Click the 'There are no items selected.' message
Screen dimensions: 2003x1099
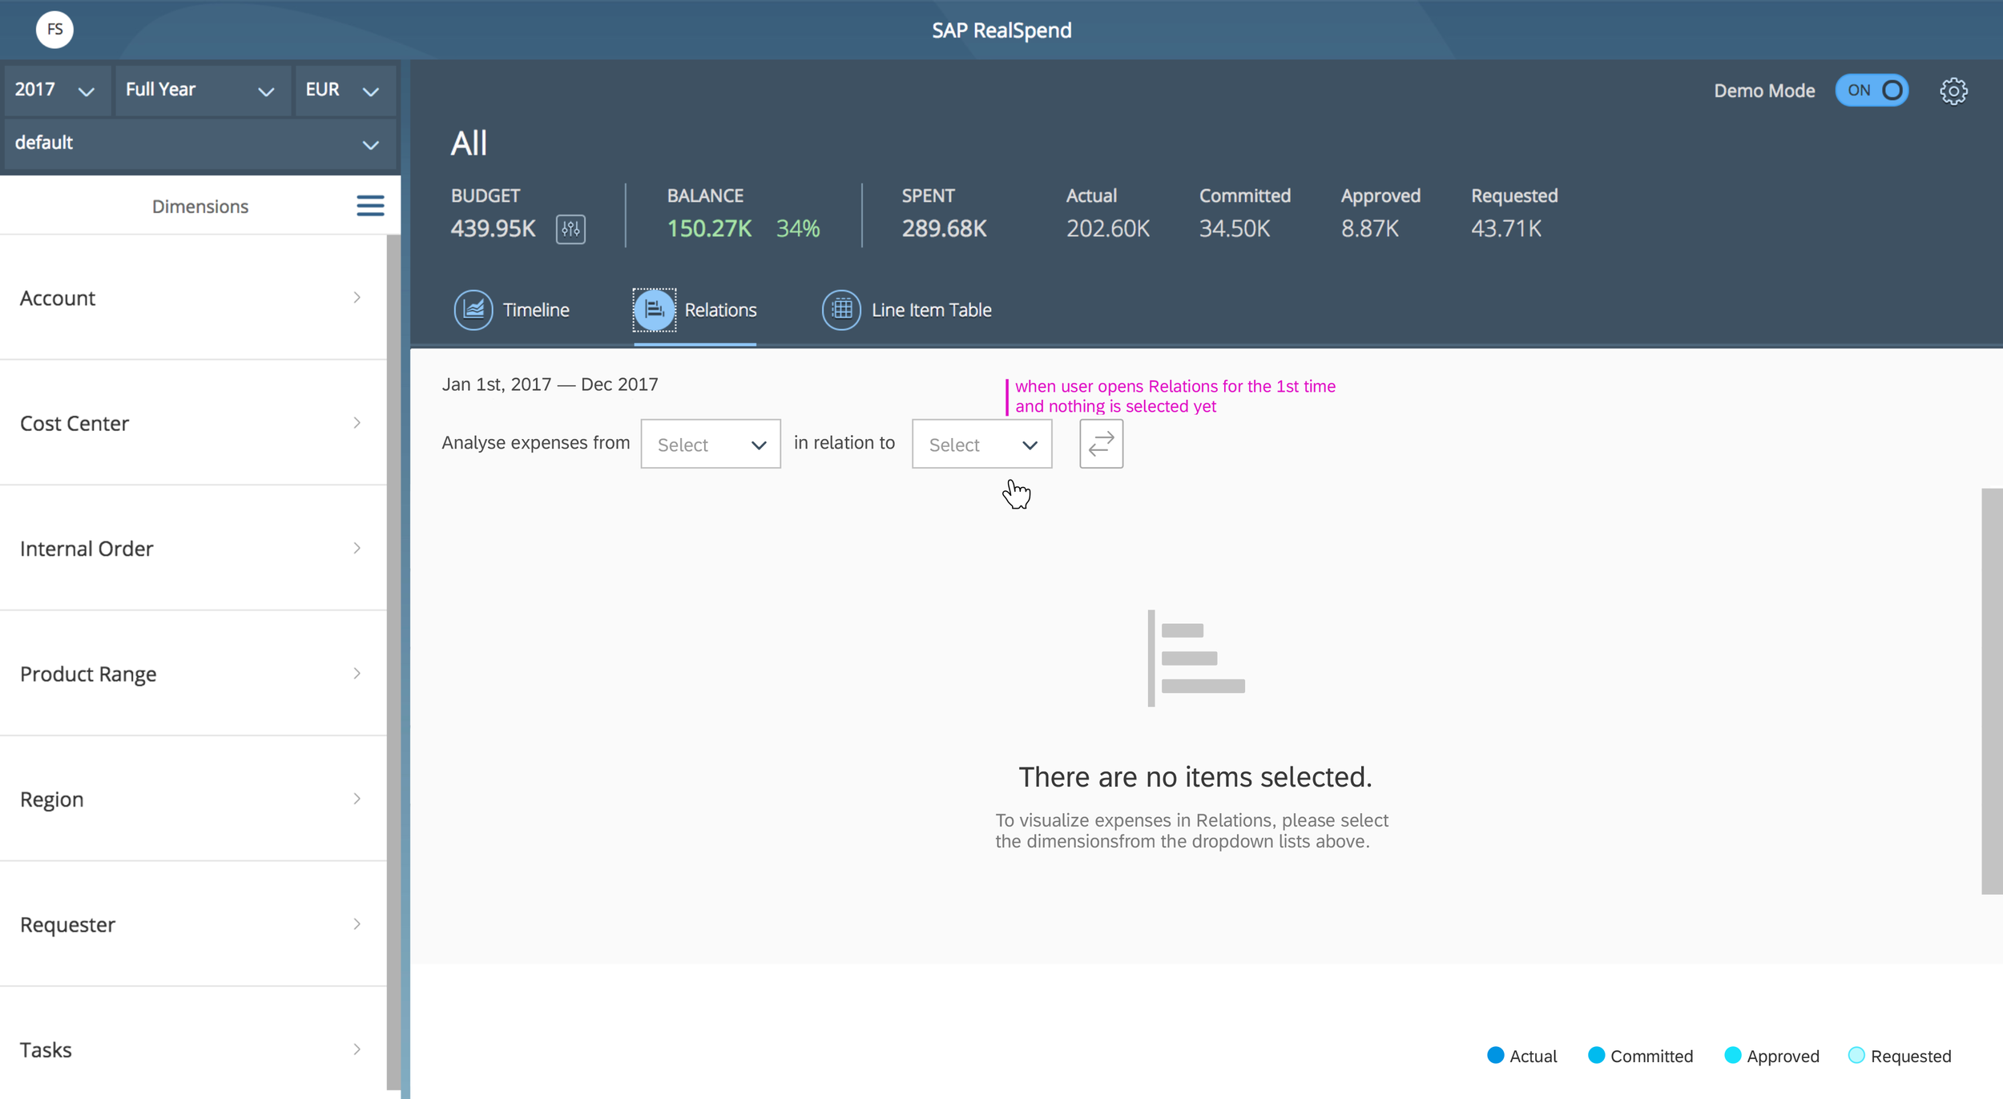click(1195, 777)
